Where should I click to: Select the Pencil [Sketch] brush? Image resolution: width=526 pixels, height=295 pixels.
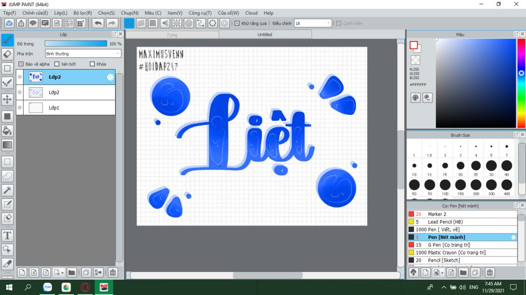coord(462,260)
